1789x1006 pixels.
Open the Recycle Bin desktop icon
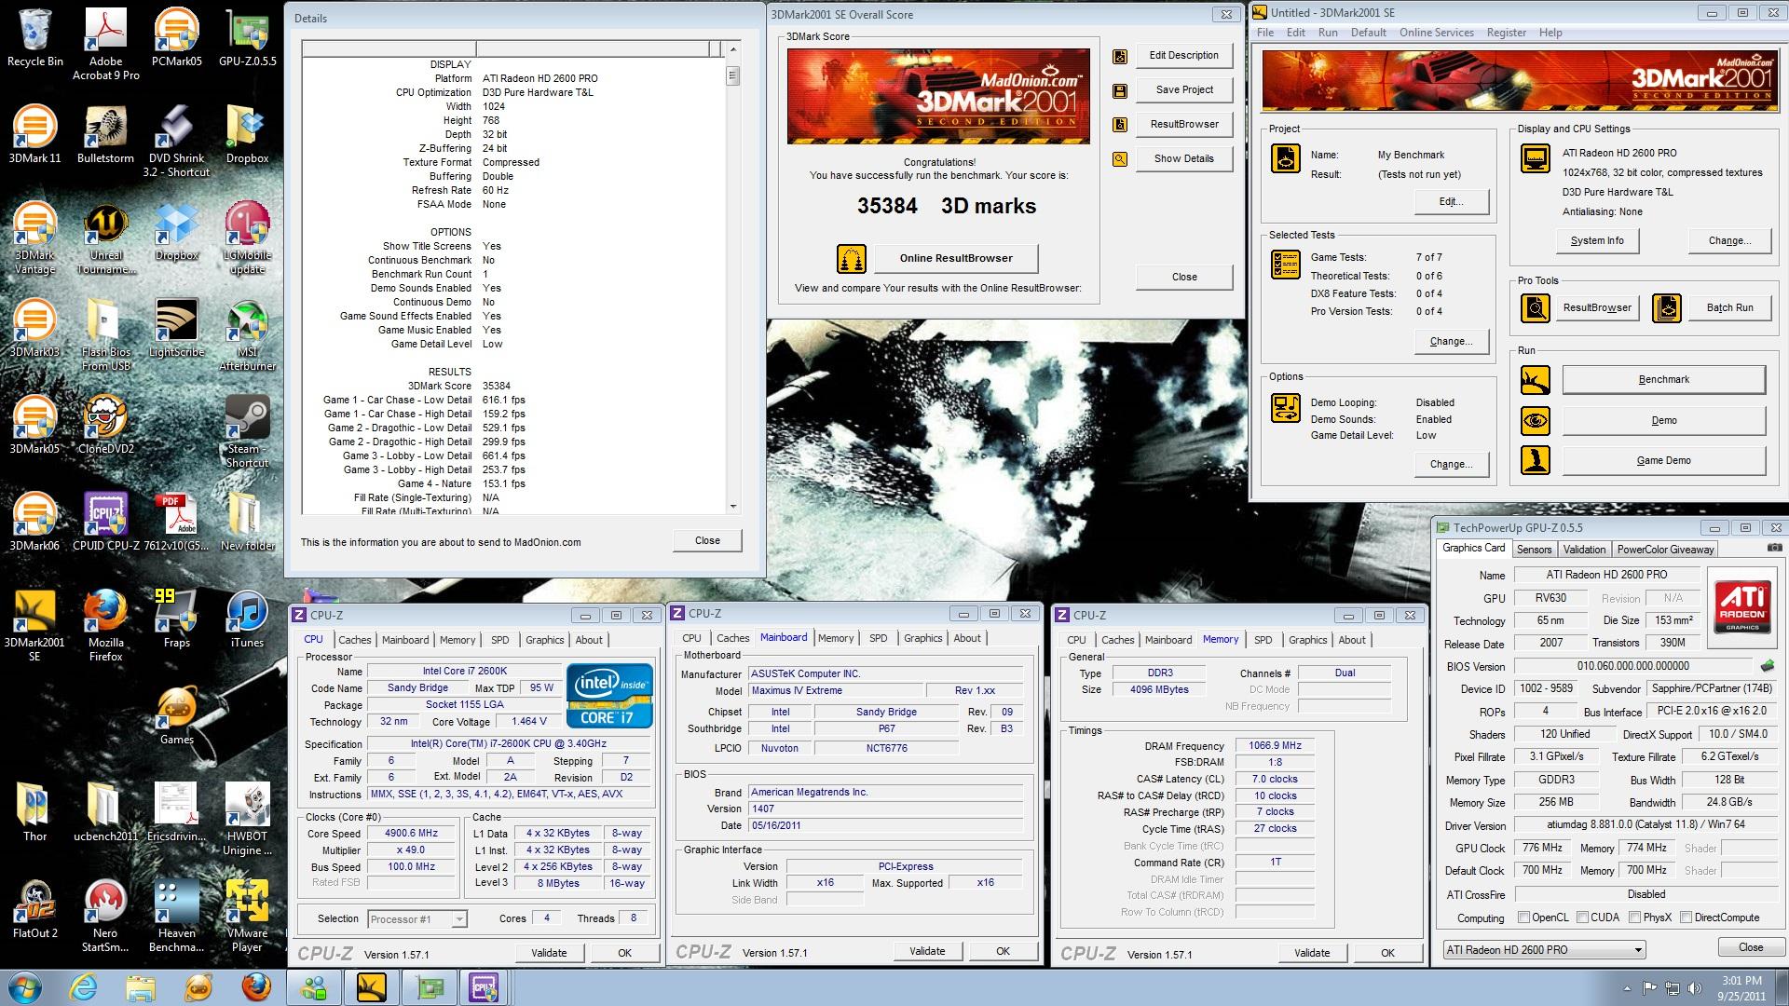tap(34, 37)
